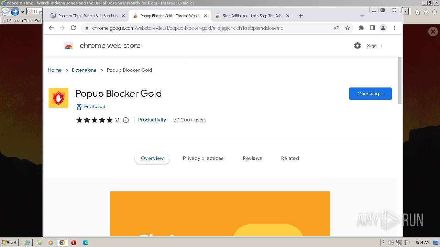Click the text "70,000+ users"
The width and height of the screenshot is (440, 247).
click(x=190, y=120)
